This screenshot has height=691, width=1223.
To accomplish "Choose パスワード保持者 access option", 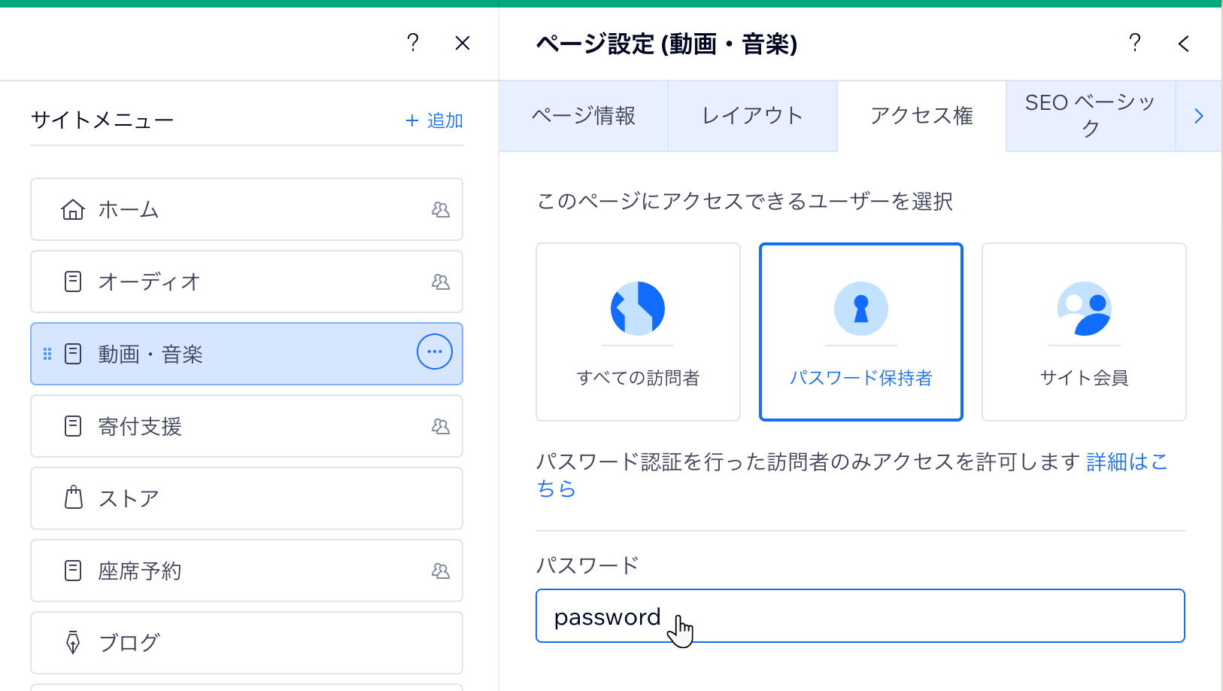I will [861, 332].
